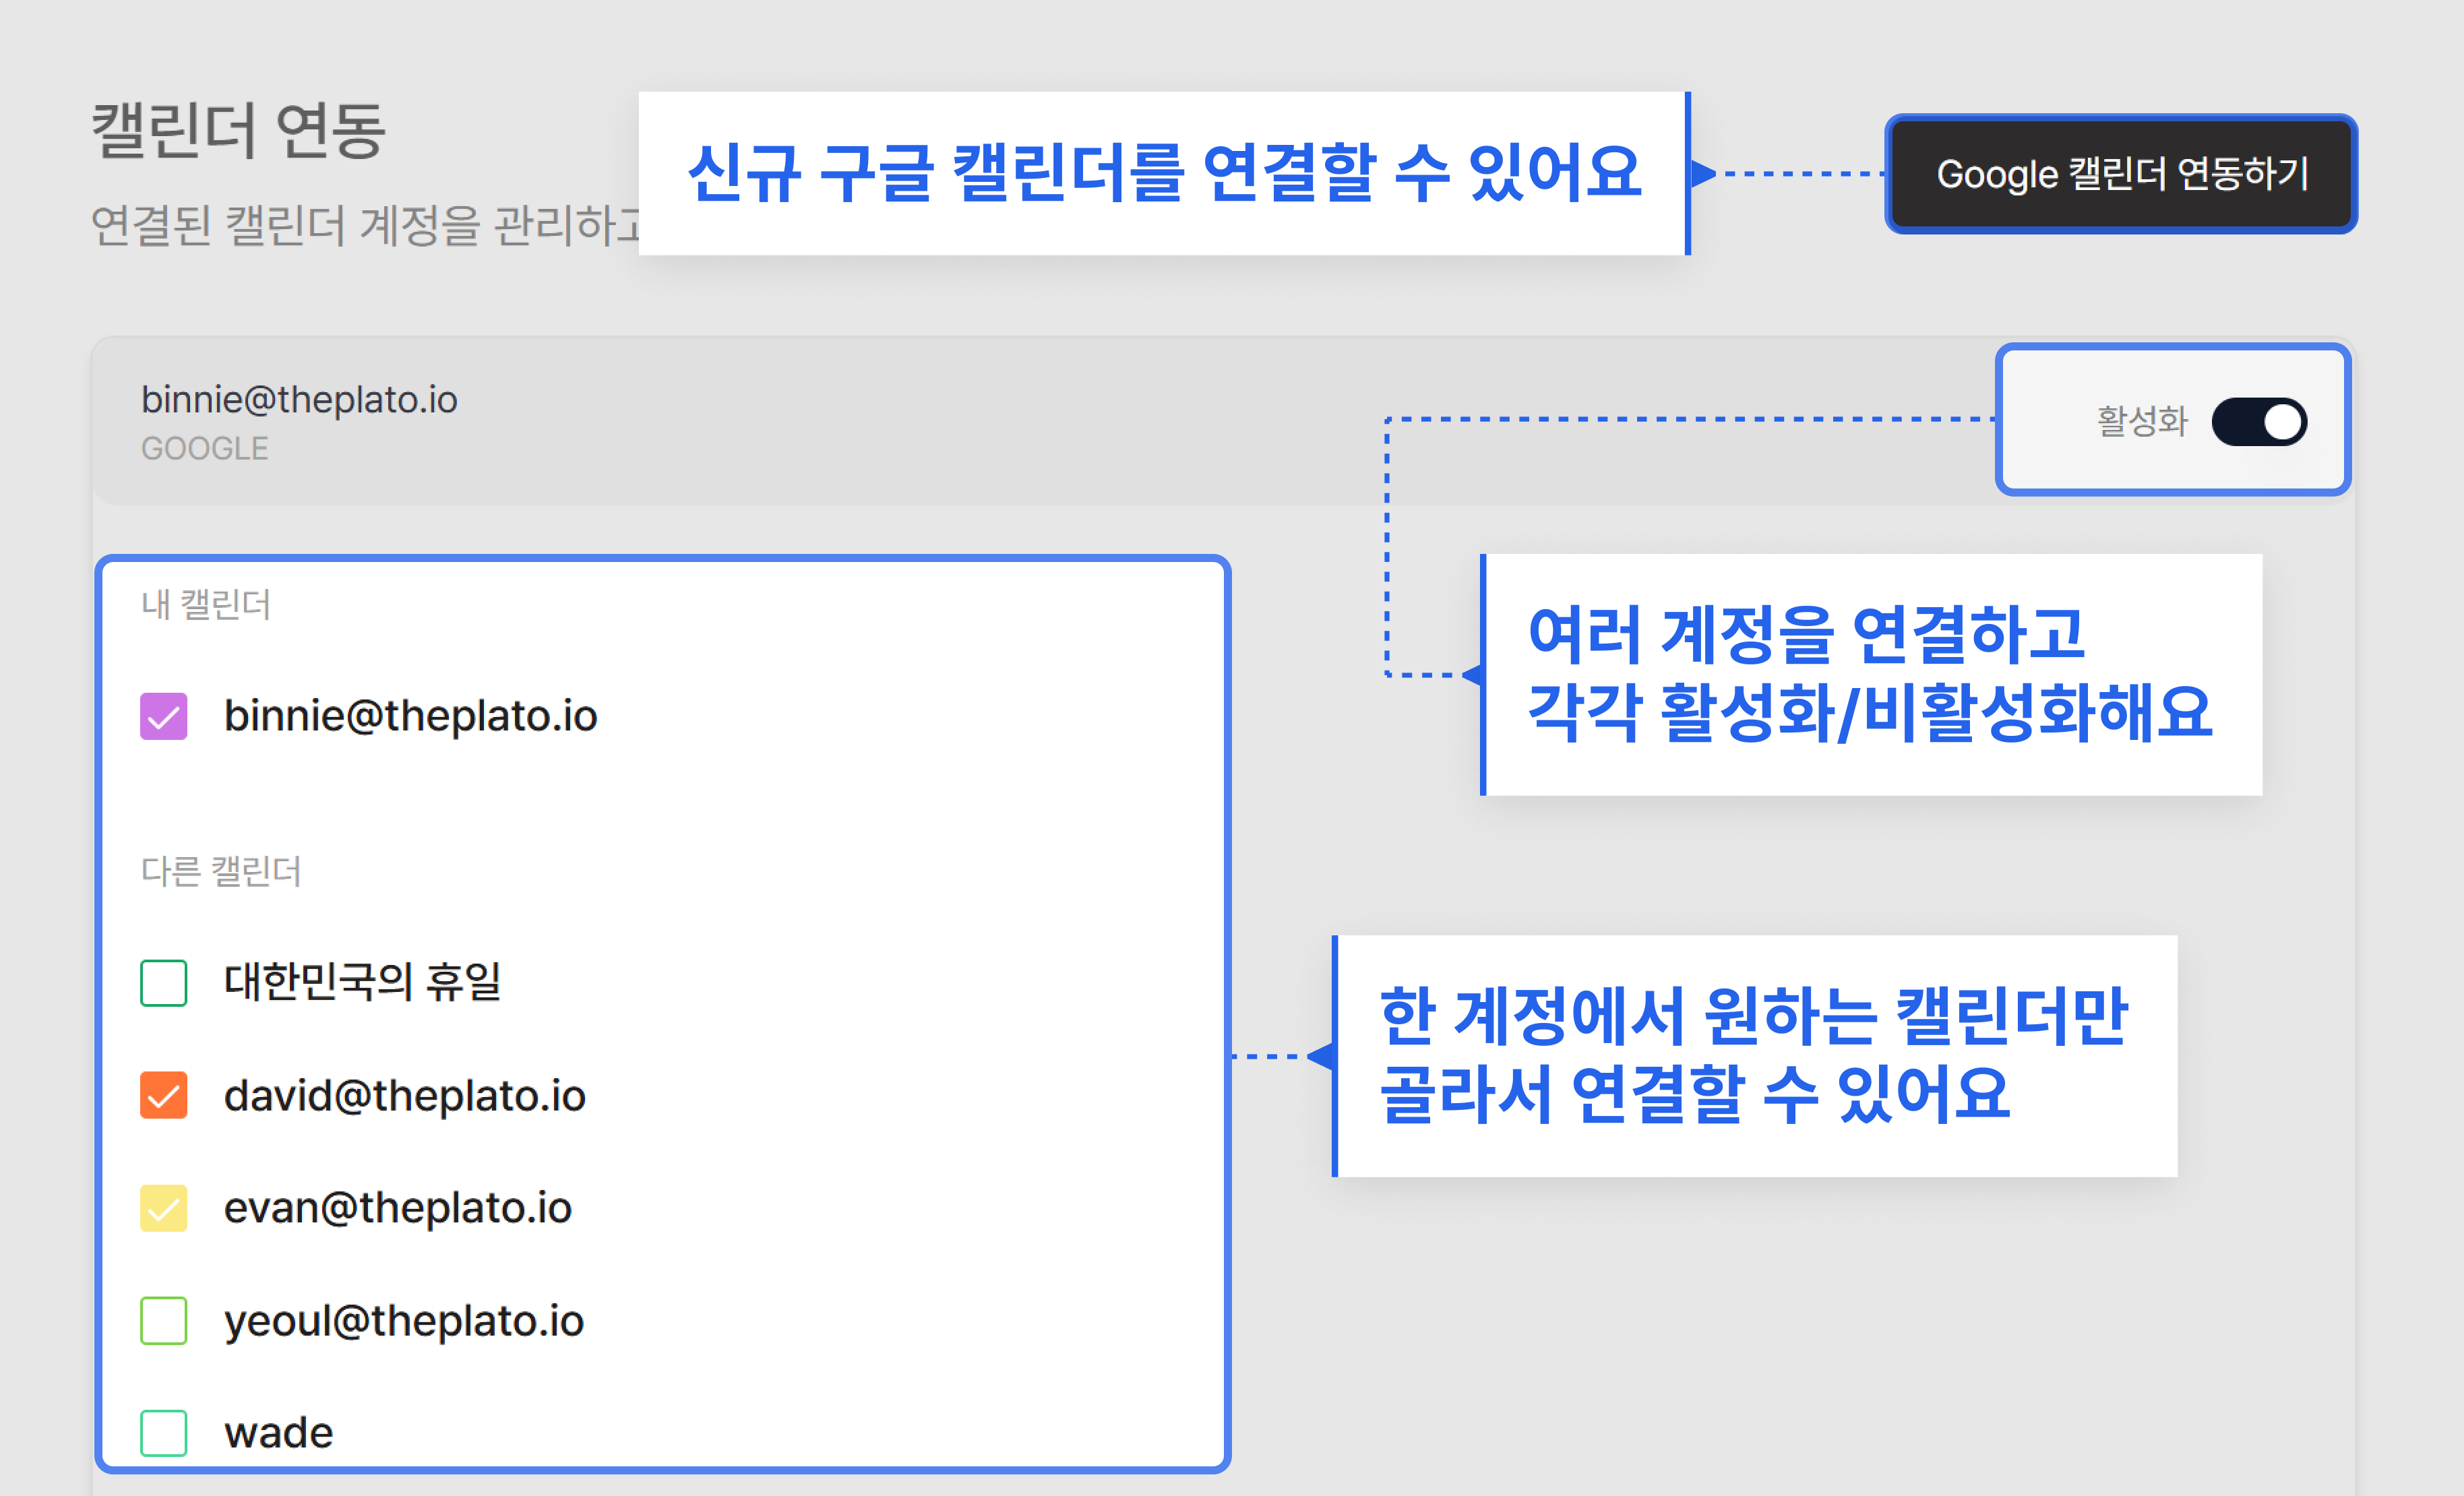Click the david@theplato.io calendar label
This screenshot has width=2464, height=1496.
(x=404, y=1096)
